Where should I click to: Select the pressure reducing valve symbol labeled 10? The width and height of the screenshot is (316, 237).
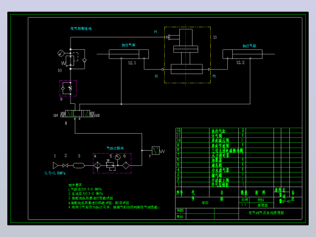pyautogui.click(x=70, y=60)
